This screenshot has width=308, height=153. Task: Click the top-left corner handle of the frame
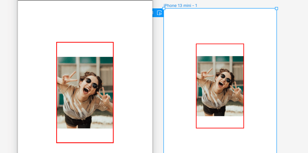coord(164,8)
